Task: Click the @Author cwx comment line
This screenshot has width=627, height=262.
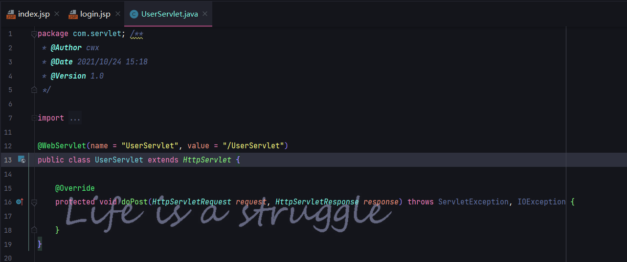Action: coord(70,48)
